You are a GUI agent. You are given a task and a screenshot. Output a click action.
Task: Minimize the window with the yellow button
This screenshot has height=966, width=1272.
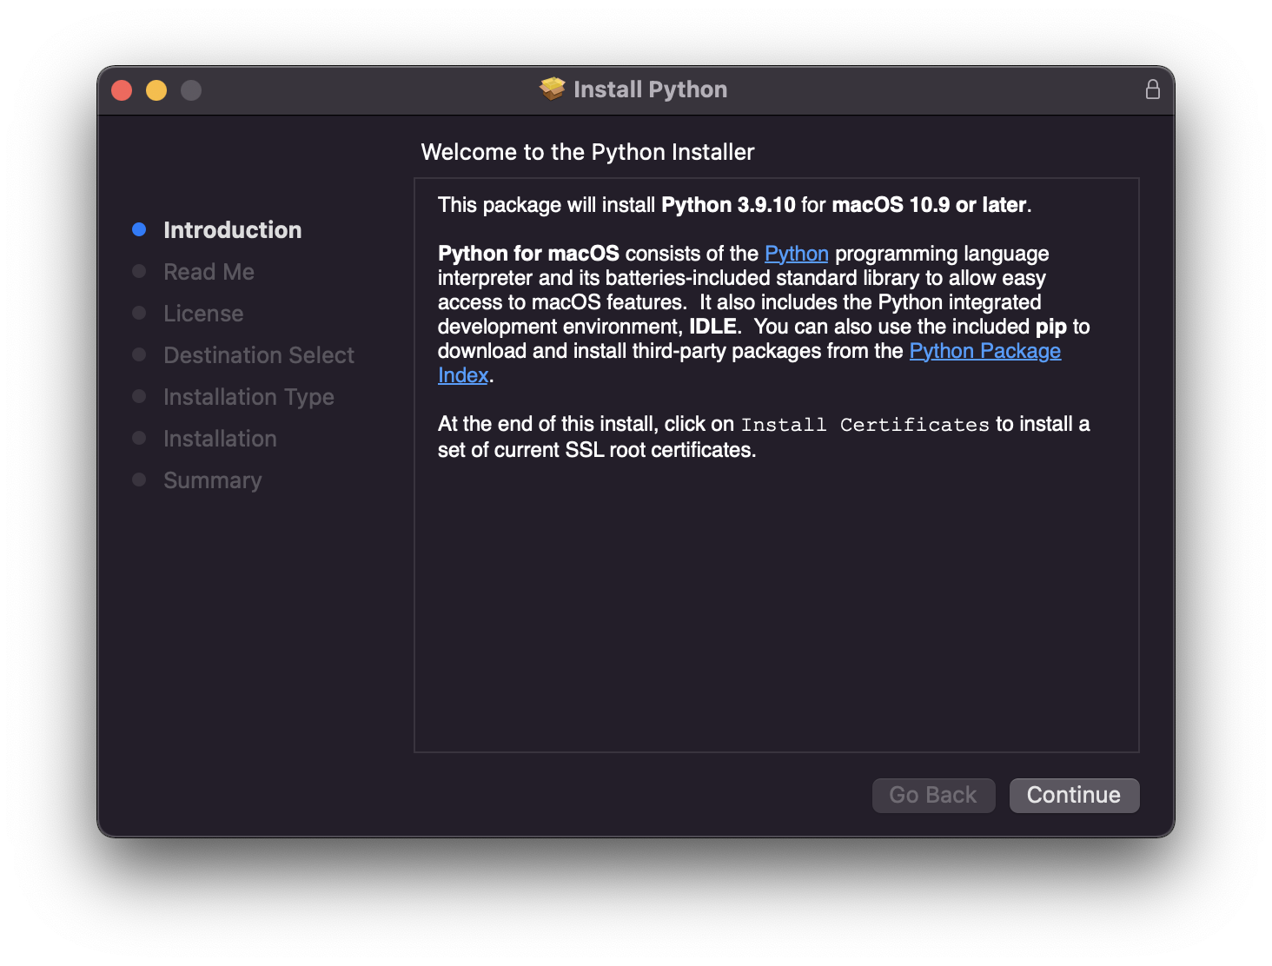pos(156,90)
